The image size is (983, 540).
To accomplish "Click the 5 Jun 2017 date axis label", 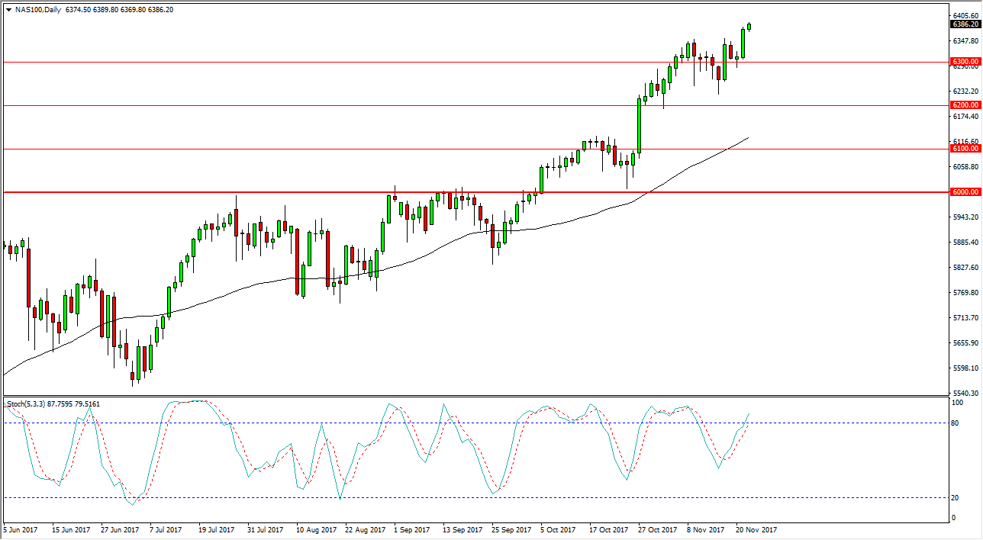I will (x=20, y=529).
